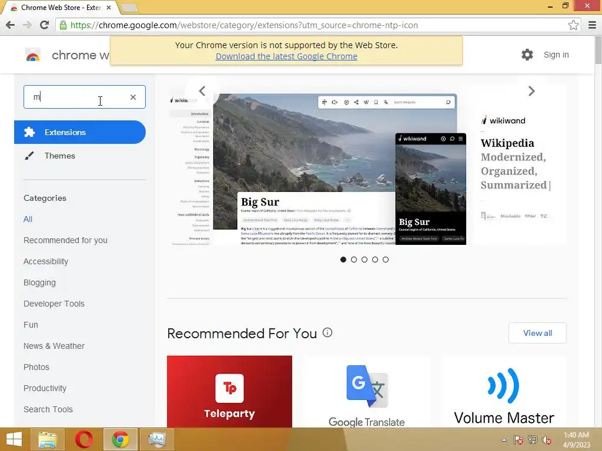Choose the Productivity category
602x451 pixels.
(x=45, y=388)
